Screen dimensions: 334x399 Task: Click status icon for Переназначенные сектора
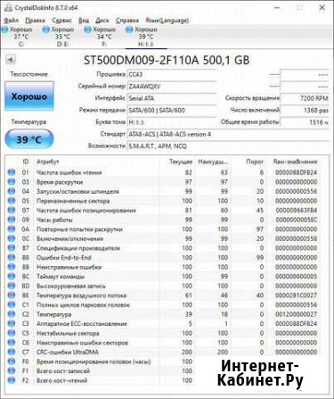[12, 201]
